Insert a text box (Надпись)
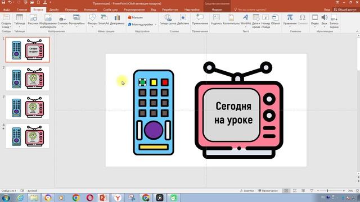Image resolution: width=360 pixels, height=202 pixels. point(216,20)
